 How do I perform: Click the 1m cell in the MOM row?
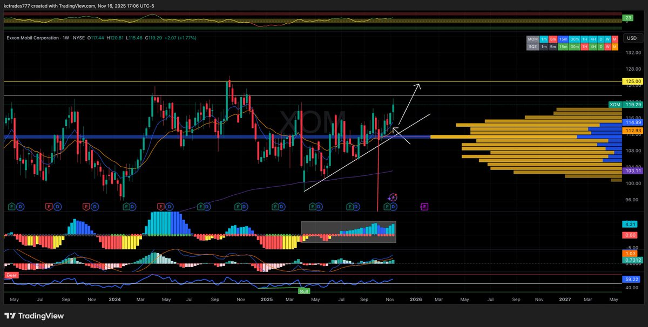[544, 39]
